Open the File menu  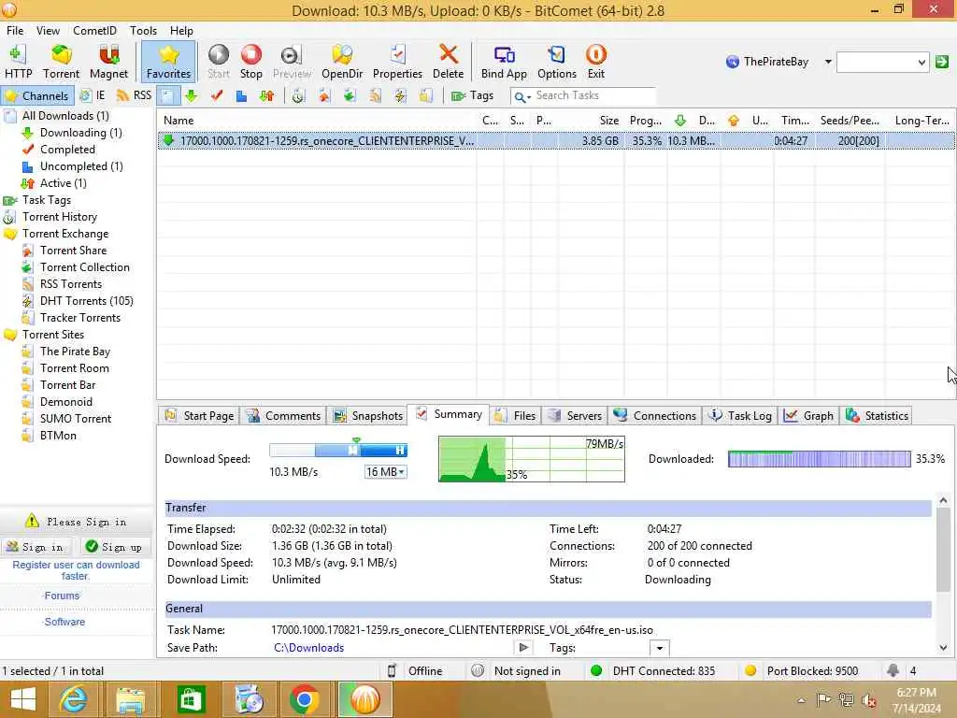[15, 31]
